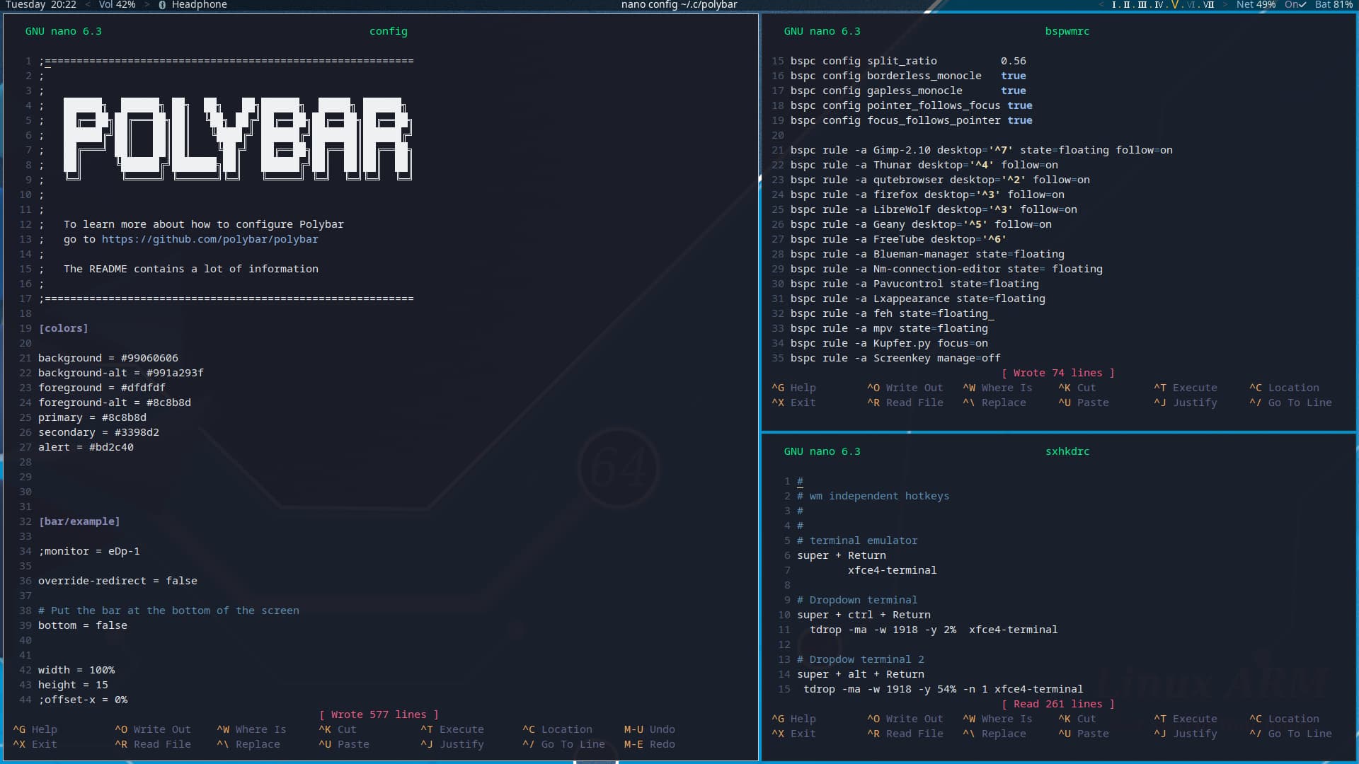Click the secondary = #3398d2 line
The height and width of the screenshot is (764, 1359).
(x=98, y=432)
